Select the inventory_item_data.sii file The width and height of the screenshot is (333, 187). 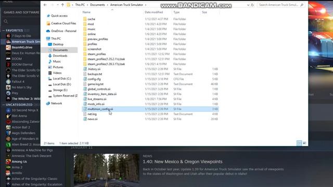(x=102, y=94)
